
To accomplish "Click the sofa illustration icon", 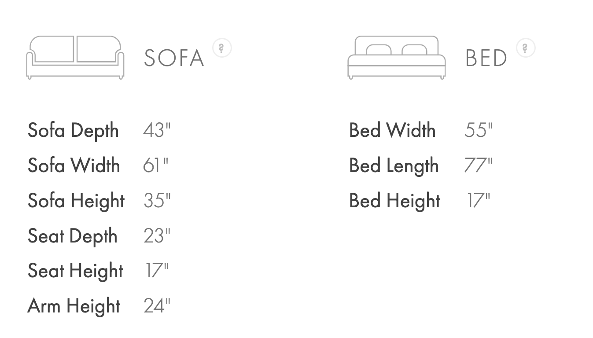I will (x=75, y=57).
